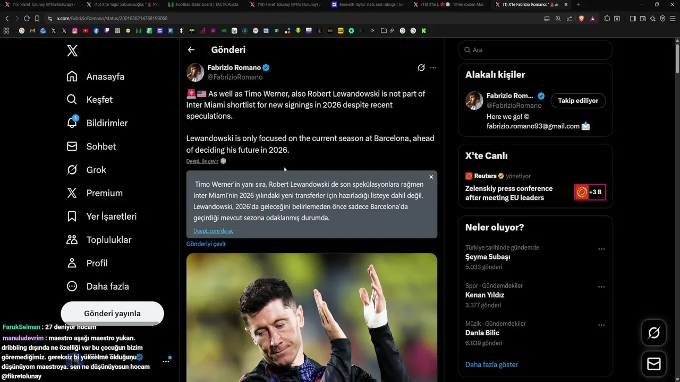Open the extensions puzzle icon
This screenshot has width=680, height=382.
coord(607,19)
